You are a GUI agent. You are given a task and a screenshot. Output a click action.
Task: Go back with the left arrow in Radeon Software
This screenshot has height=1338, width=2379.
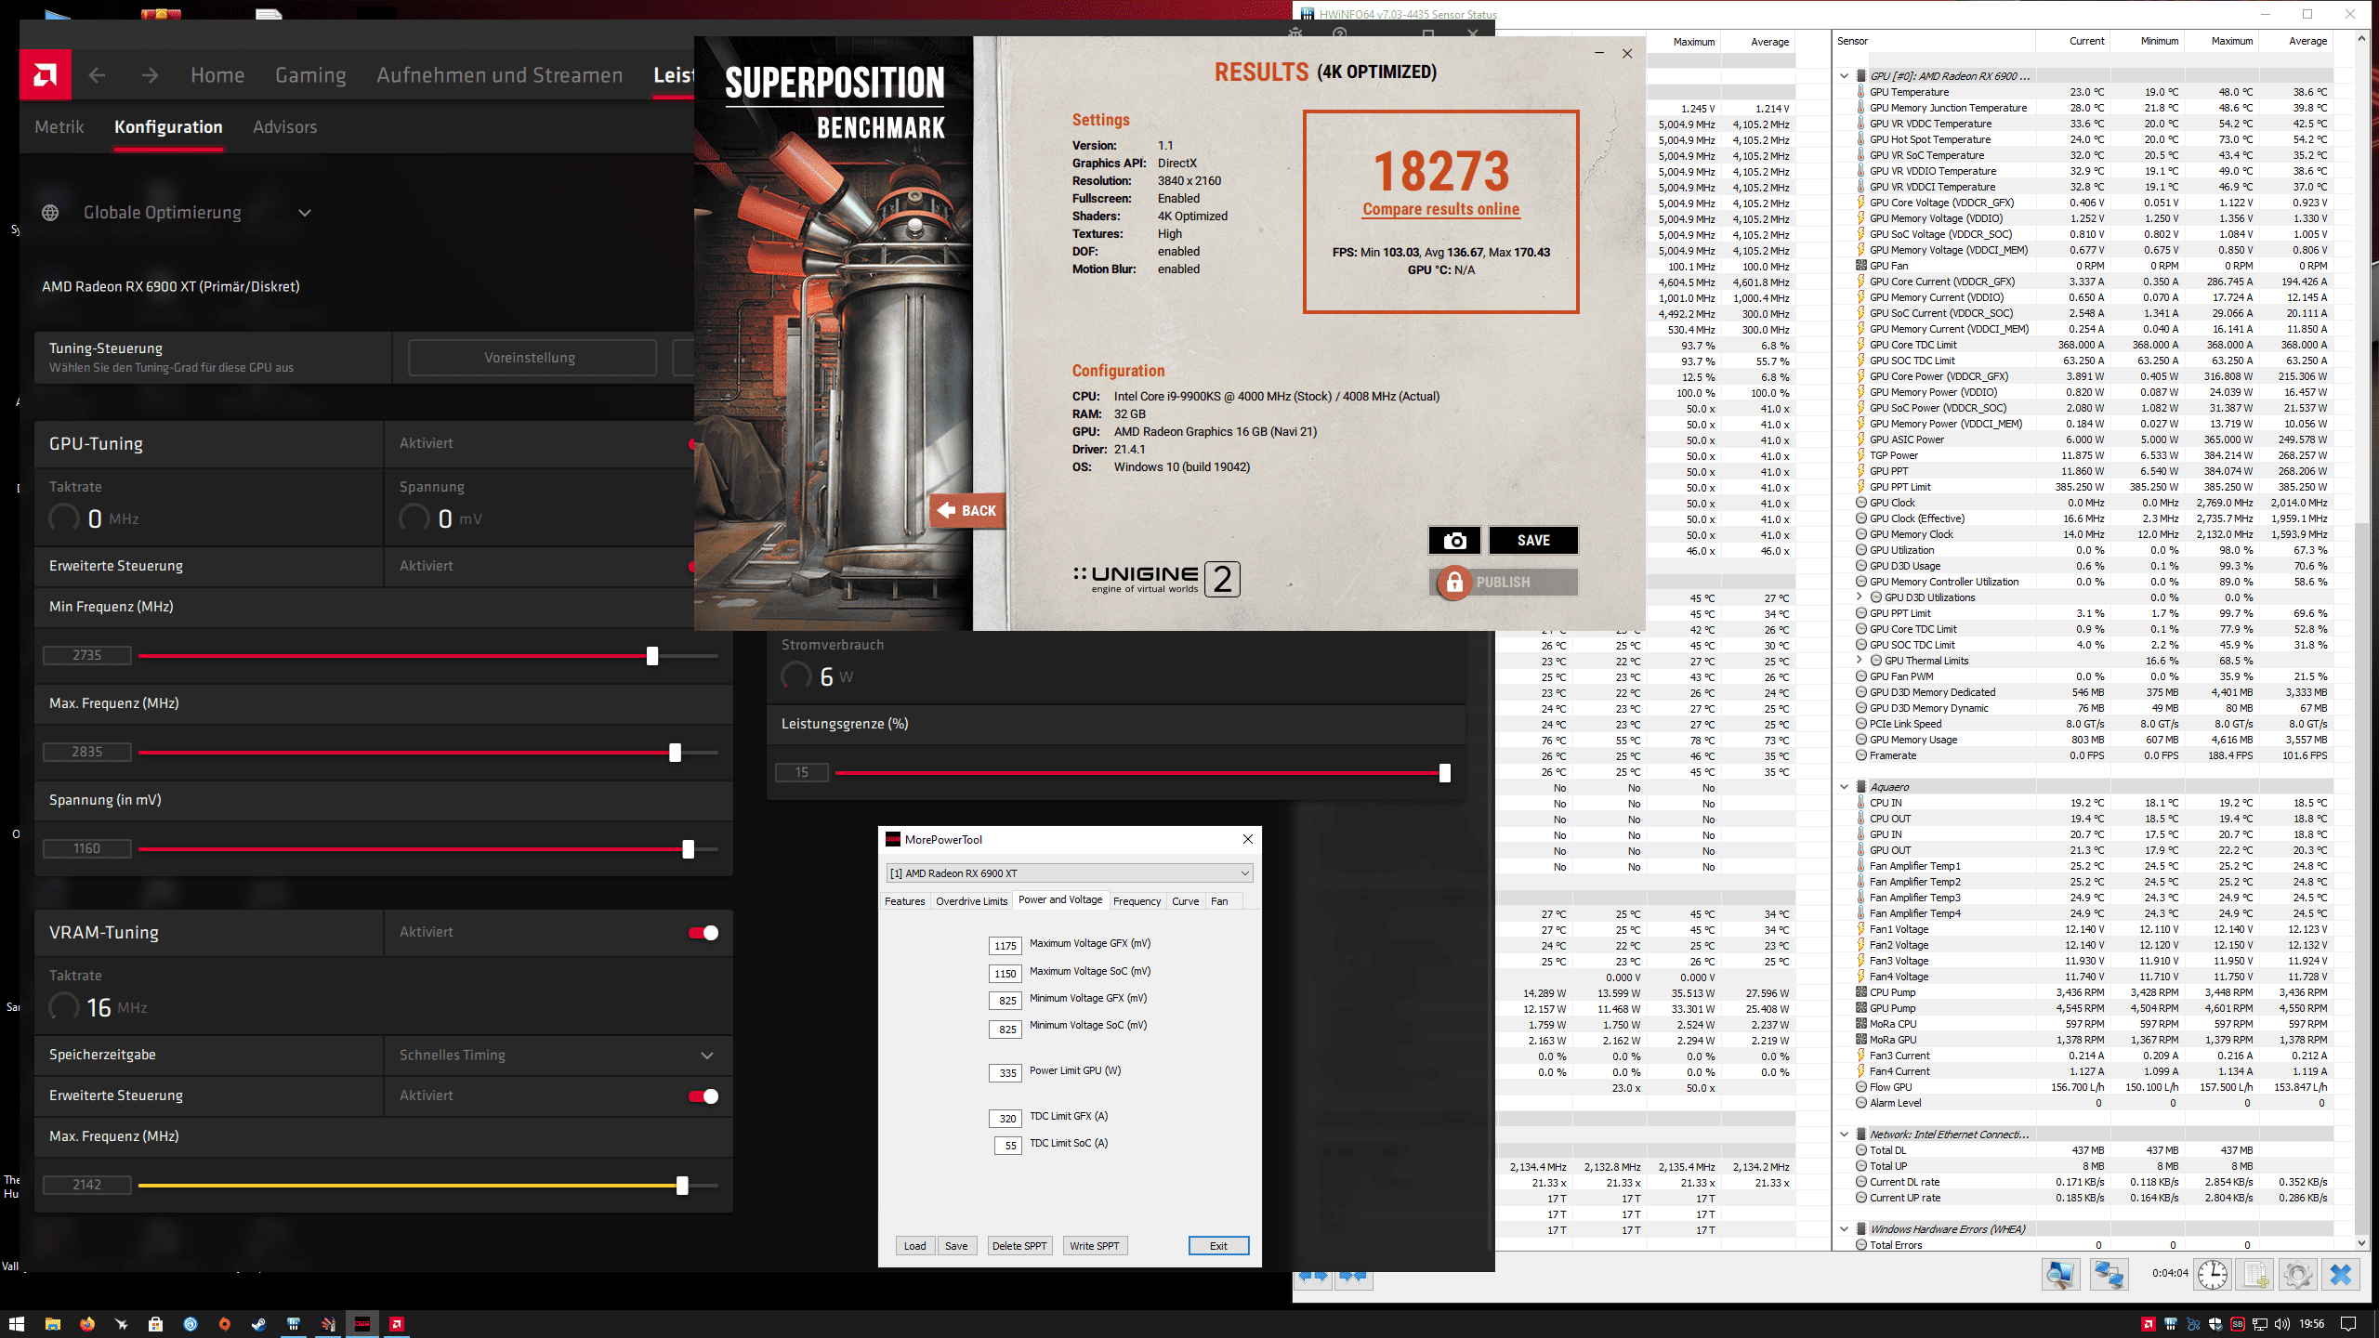click(x=97, y=75)
